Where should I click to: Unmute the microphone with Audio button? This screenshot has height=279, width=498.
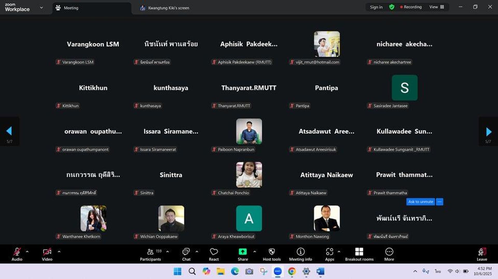(x=17, y=252)
